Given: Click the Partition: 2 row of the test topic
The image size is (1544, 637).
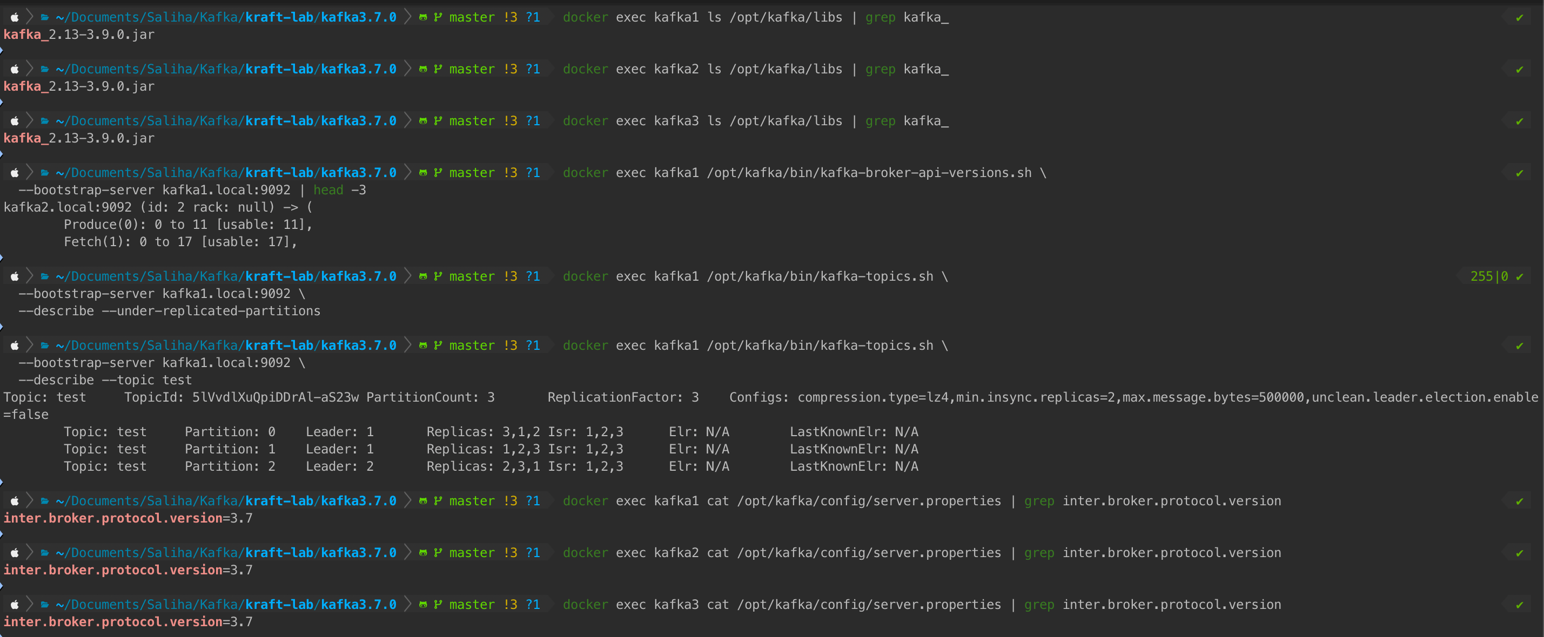Looking at the screenshot, I should click(230, 466).
